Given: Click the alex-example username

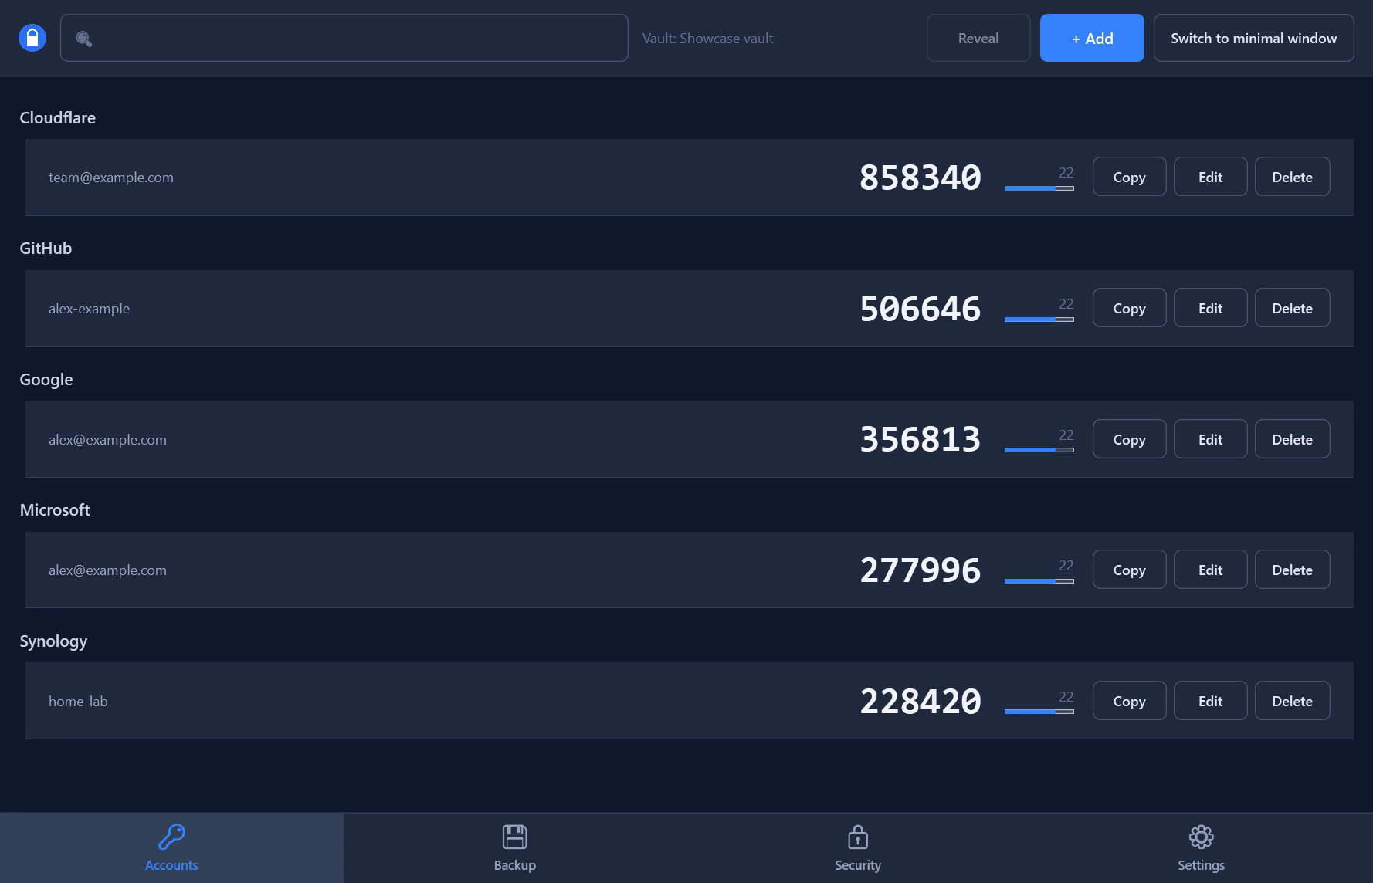Looking at the screenshot, I should pyautogui.click(x=89, y=309).
